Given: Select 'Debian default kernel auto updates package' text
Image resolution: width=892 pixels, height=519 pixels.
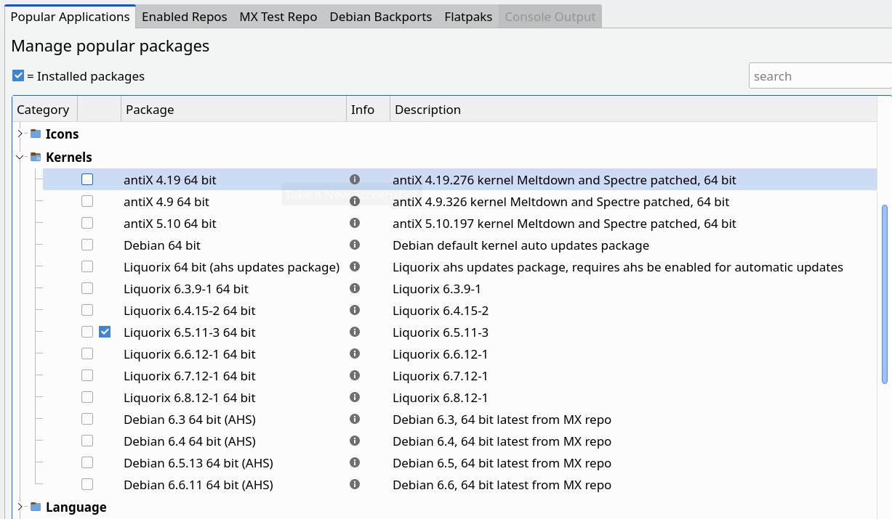Looking at the screenshot, I should click(521, 245).
